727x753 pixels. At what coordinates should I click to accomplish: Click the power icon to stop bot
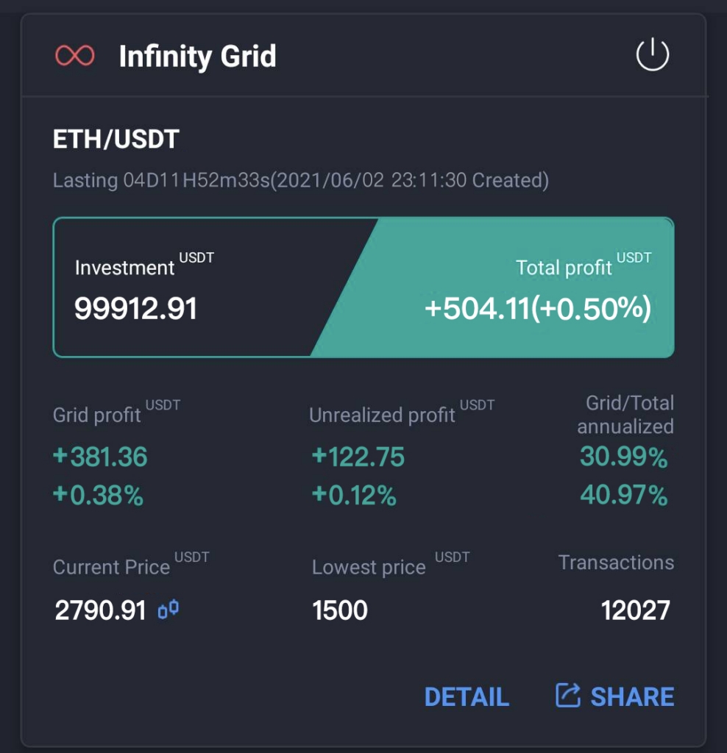[x=652, y=56]
